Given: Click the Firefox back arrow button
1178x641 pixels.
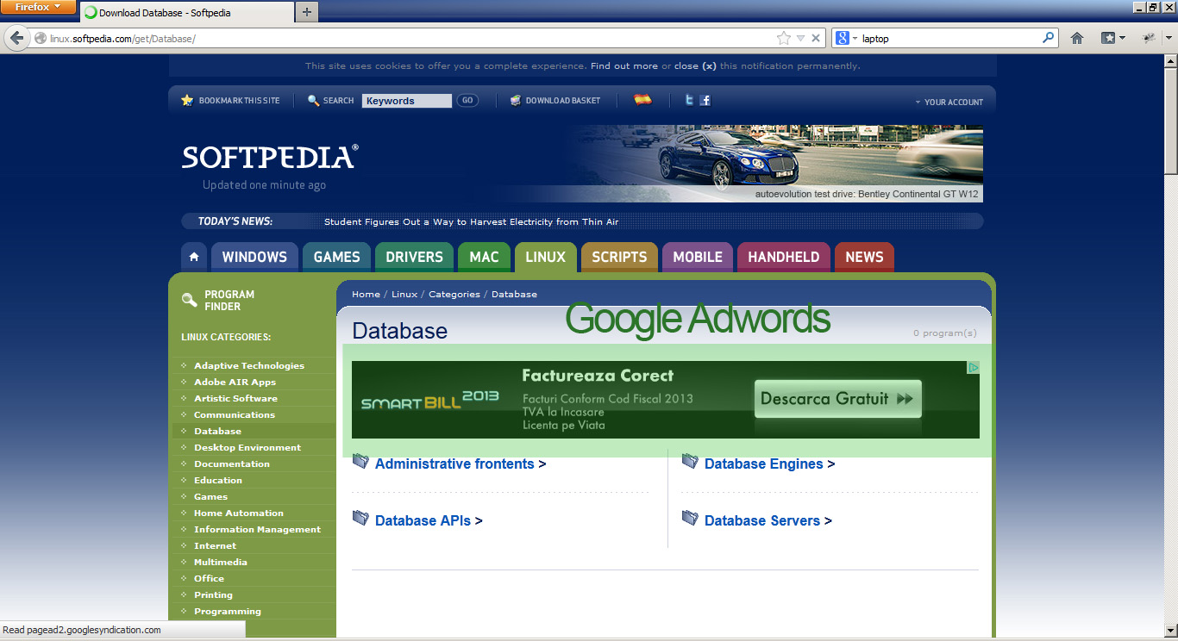Looking at the screenshot, I should click(x=16, y=39).
